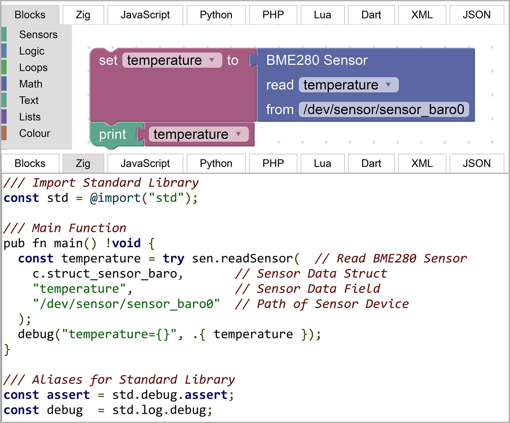Select the Loops category
Image resolution: width=510 pixels, height=423 pixels.
(x=33, y=67)
